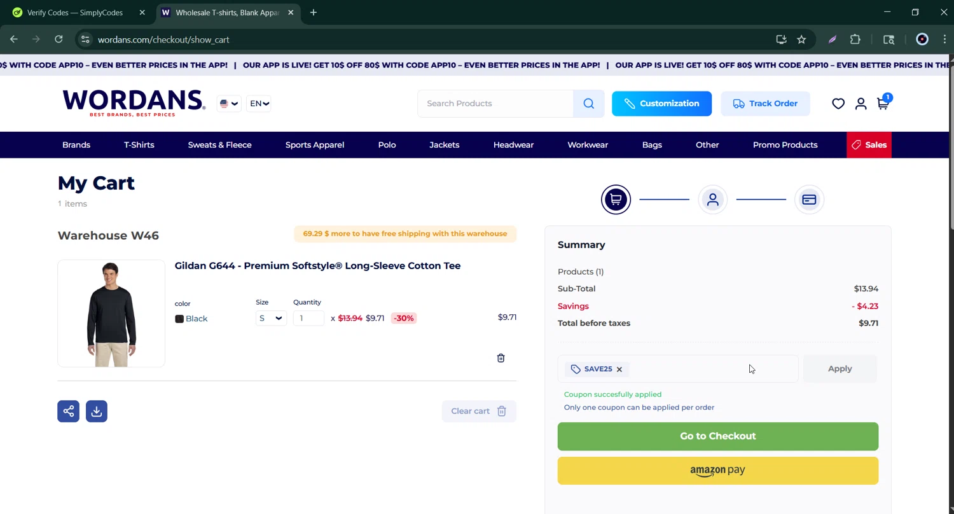View site information icon in address bar
The width and height of the screenshot is (954, 514).
coord(85,39)
